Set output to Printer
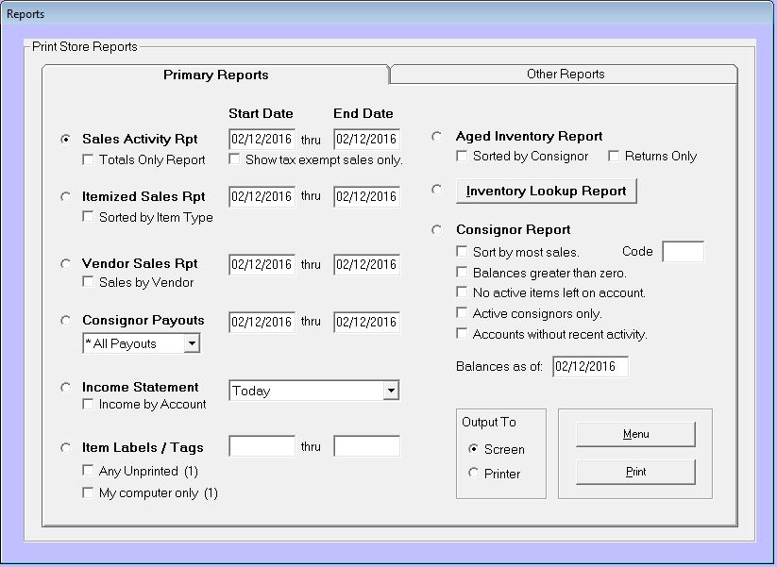Image resolution: width=777 pixels, height=567 pixels. click(473, 473)
